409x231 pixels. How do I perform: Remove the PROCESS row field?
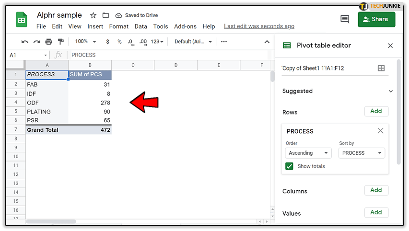380,131
